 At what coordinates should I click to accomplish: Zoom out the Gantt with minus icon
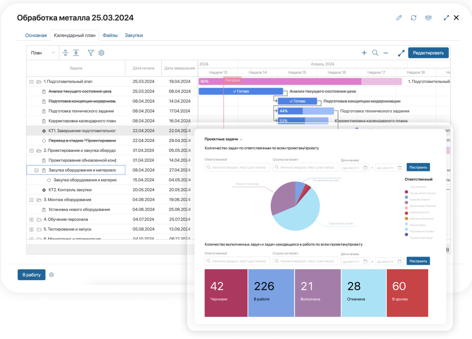pyautogui.click(x=386, y=53)
